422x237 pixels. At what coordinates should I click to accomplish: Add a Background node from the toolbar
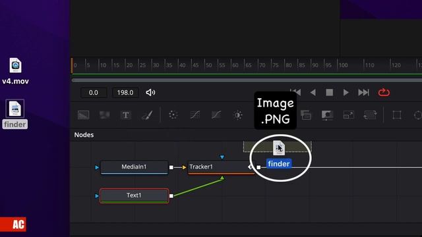point(84,115)
